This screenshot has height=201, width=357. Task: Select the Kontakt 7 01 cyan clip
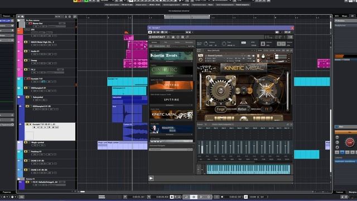[x=127, y=82]
